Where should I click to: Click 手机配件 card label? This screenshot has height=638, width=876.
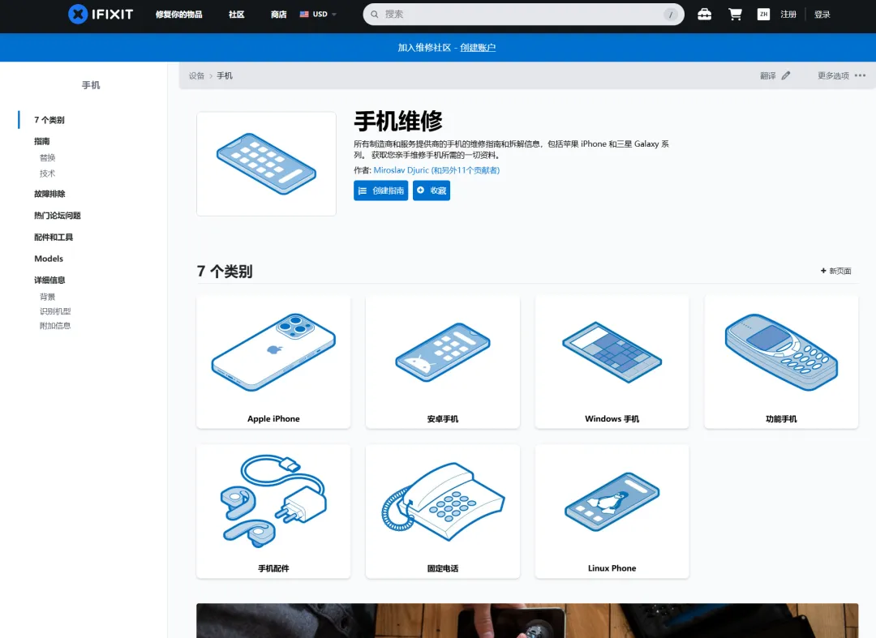click(x=273, y=568)
